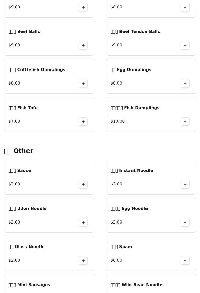The image size is (200, 293).
Task: Add Glass Noodle with plus button
Action: (83, 260)
